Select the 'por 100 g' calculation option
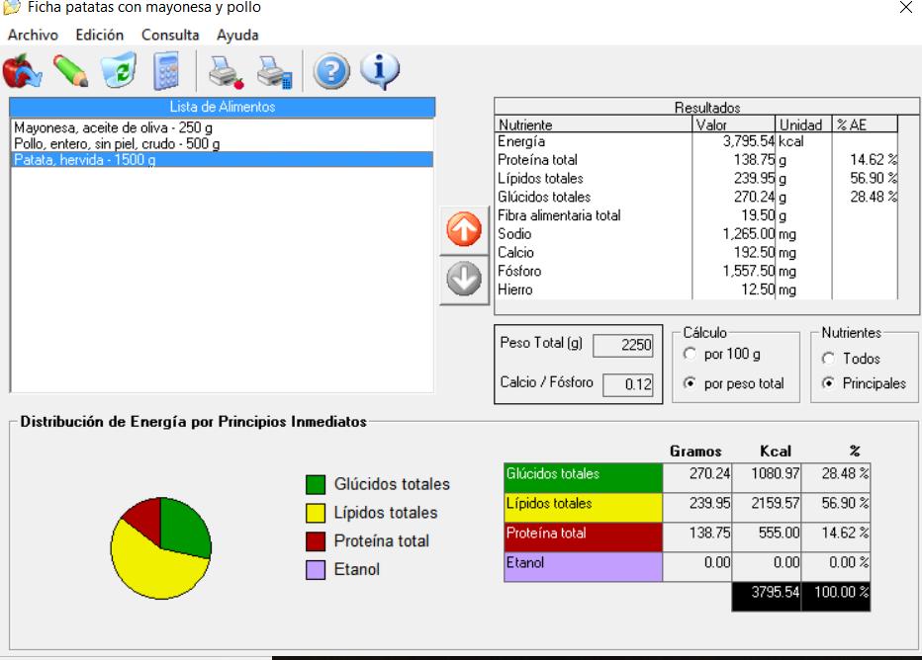The image size is (922, 660). pyautogui.click(x=690, y=355)
